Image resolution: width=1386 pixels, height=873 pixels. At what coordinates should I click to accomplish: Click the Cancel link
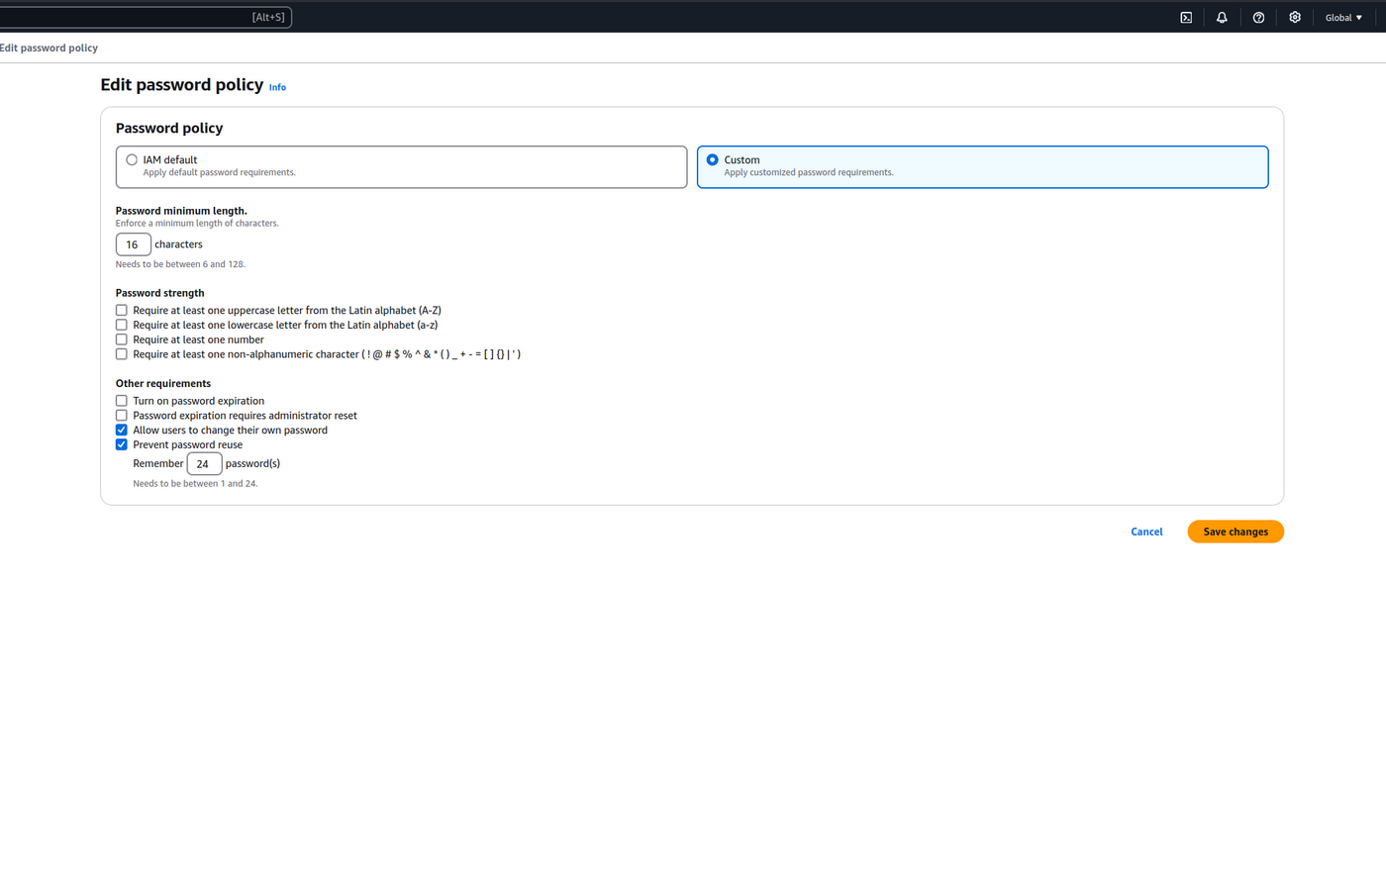point(1146,533)
